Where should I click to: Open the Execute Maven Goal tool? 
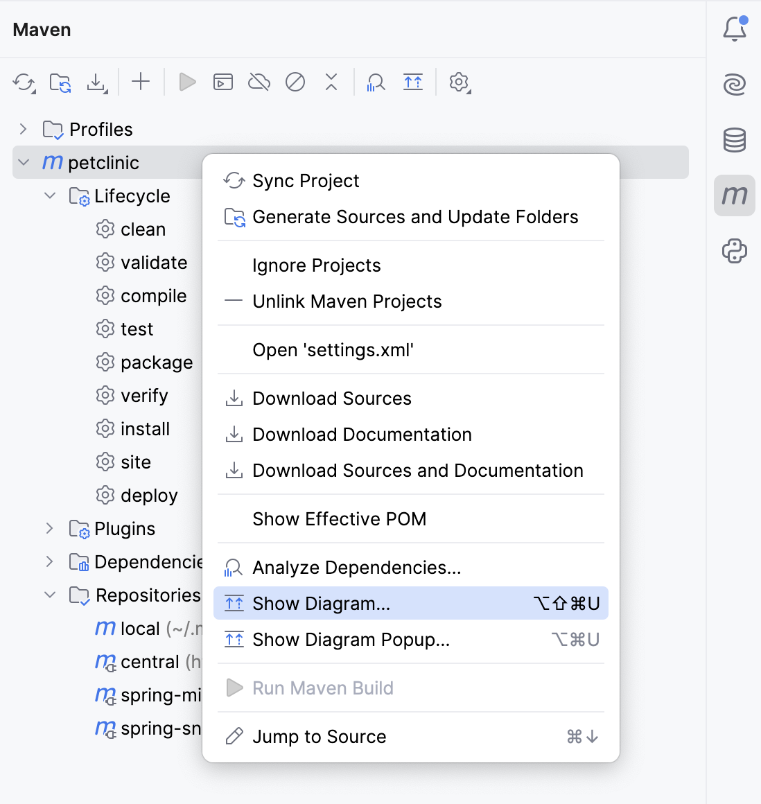click(222, 82)
